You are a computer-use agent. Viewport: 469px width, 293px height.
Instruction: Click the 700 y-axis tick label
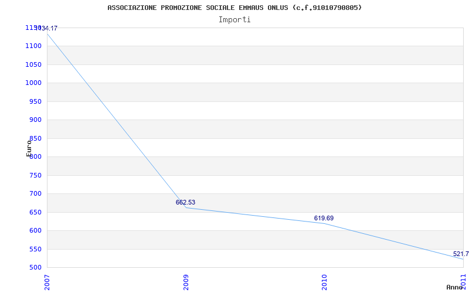pyautogui.click(x=36, y=194)
